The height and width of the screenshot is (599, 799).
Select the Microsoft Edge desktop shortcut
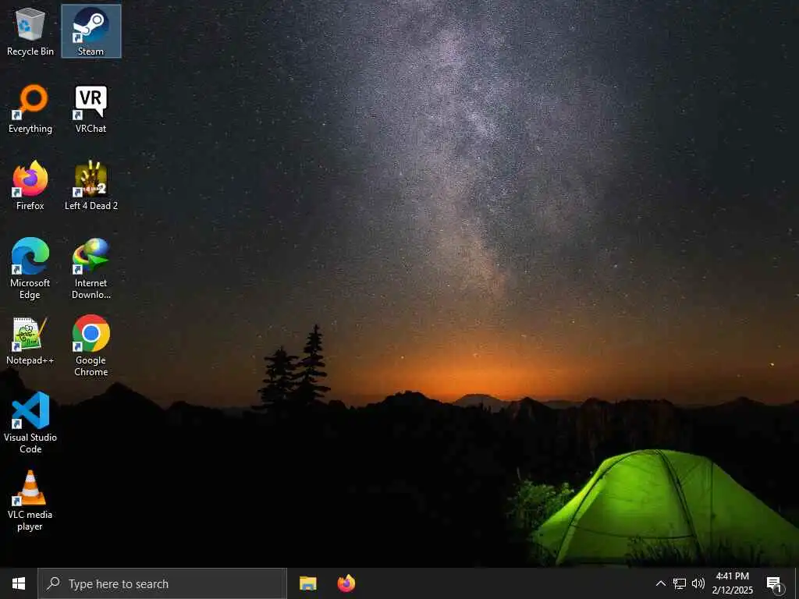[x=30, y=269]
